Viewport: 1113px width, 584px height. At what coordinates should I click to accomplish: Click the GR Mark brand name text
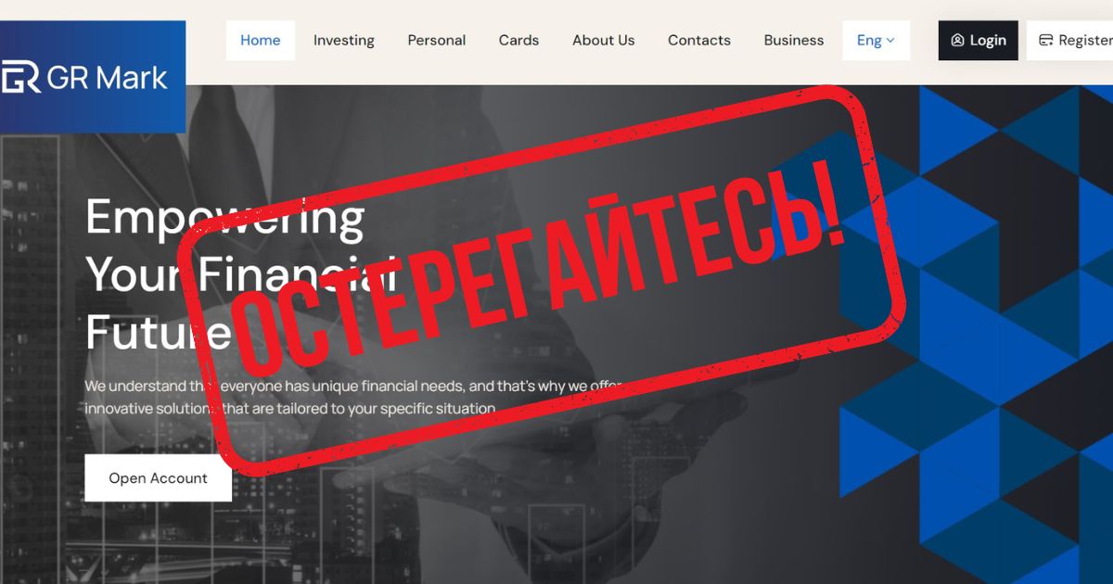108,78
